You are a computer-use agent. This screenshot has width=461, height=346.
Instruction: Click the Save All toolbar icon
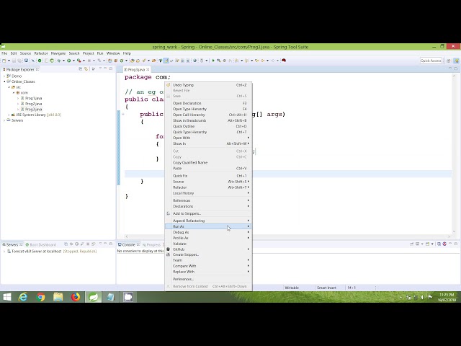[19, 61]
